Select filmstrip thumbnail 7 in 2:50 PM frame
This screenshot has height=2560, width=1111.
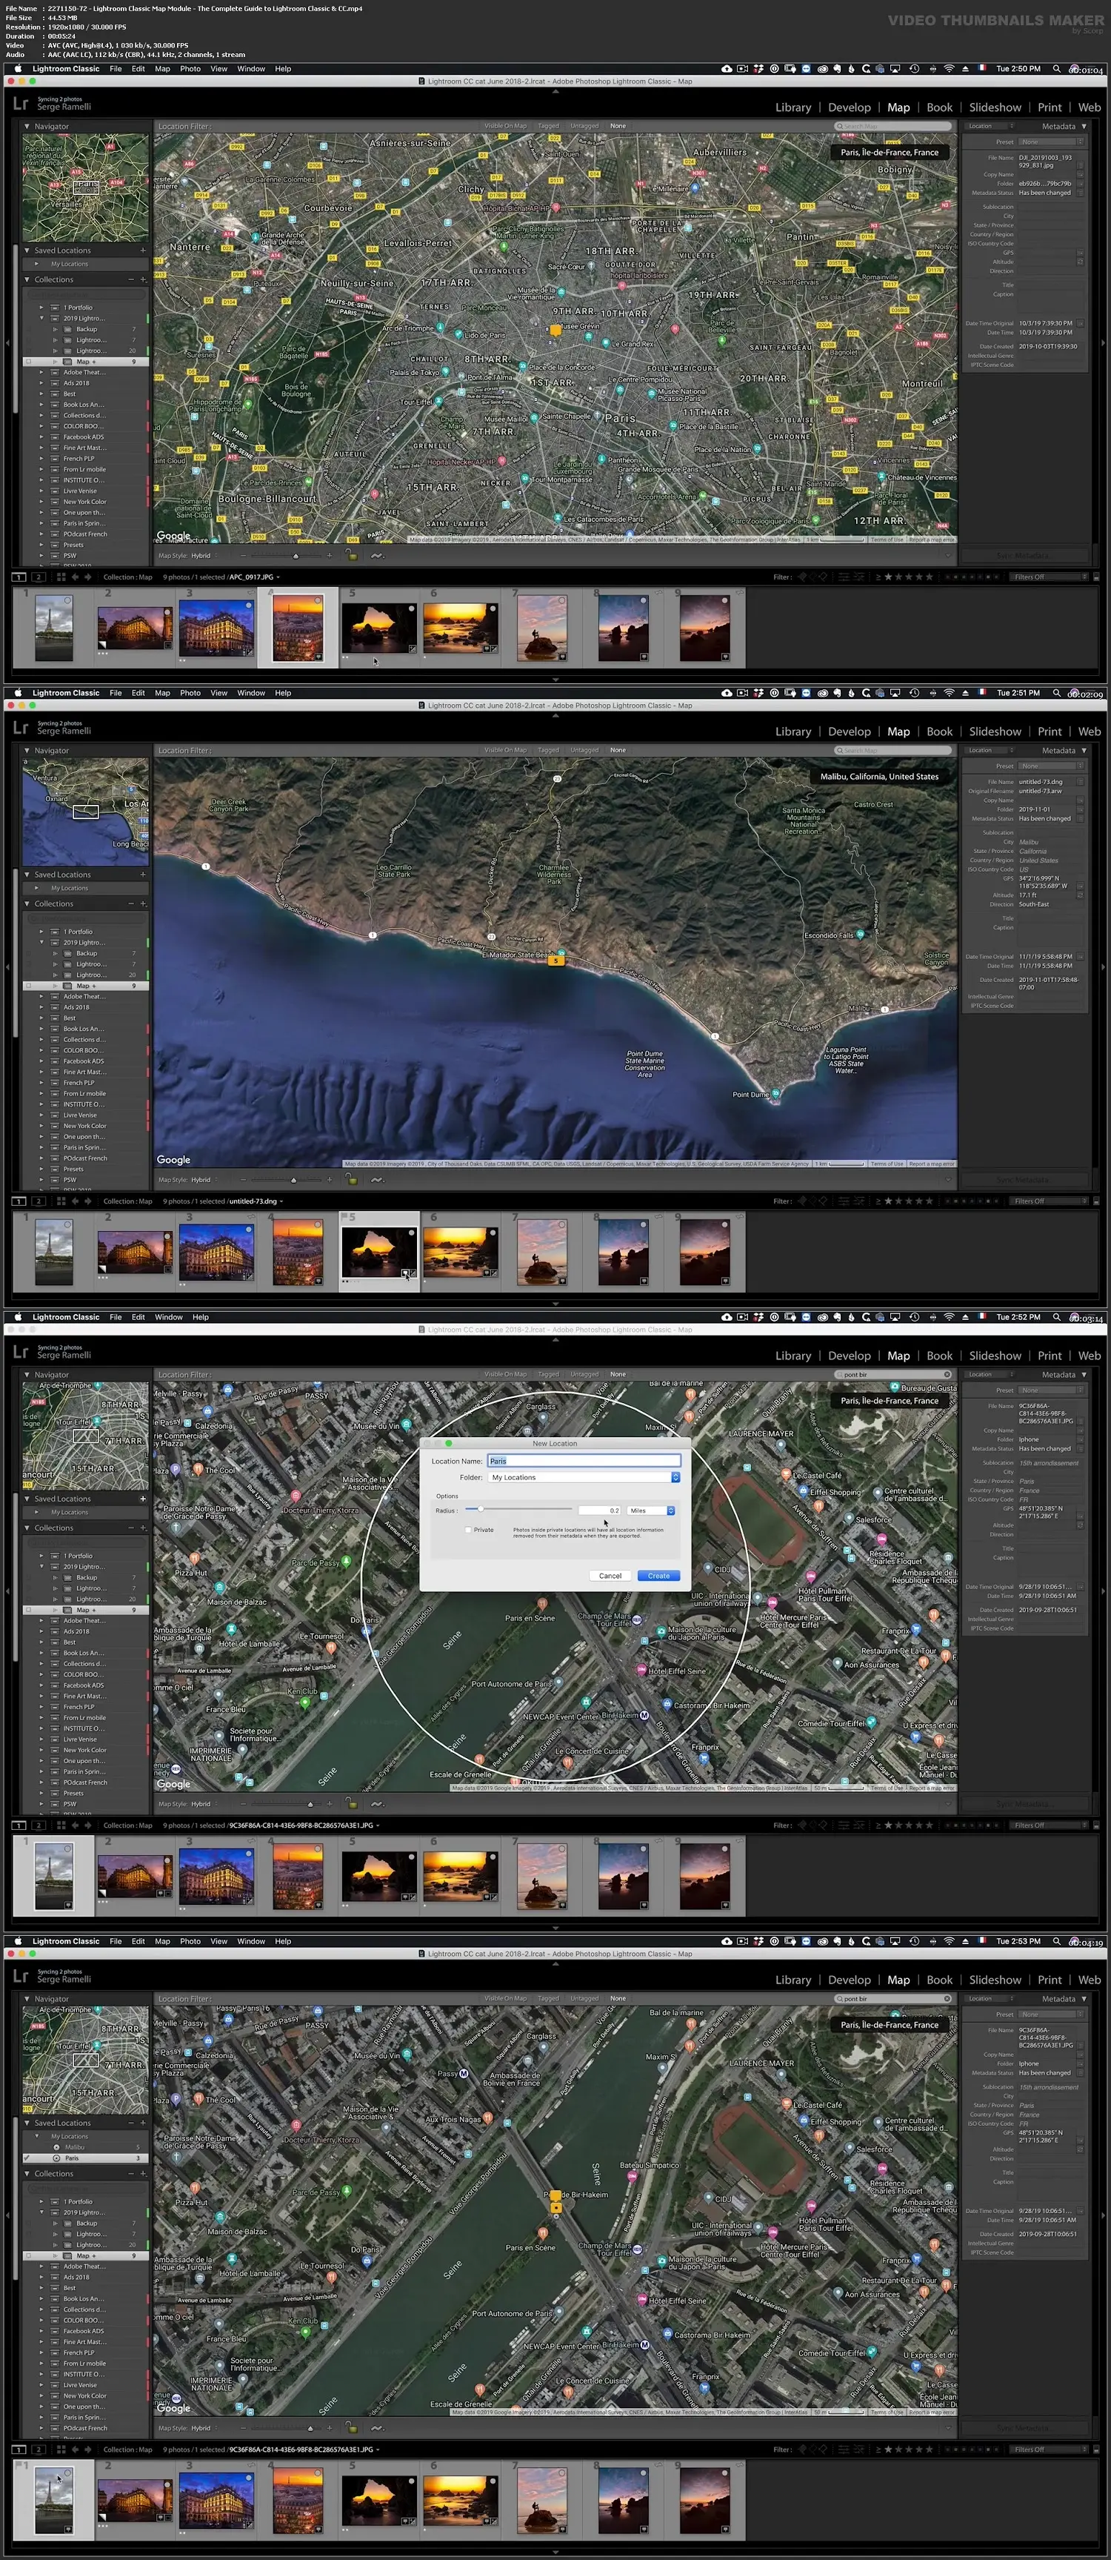click(x=542, y=628)
